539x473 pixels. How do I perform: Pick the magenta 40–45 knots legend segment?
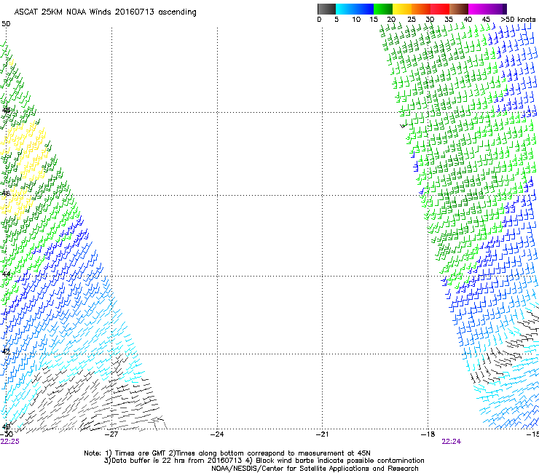point(478,9)
